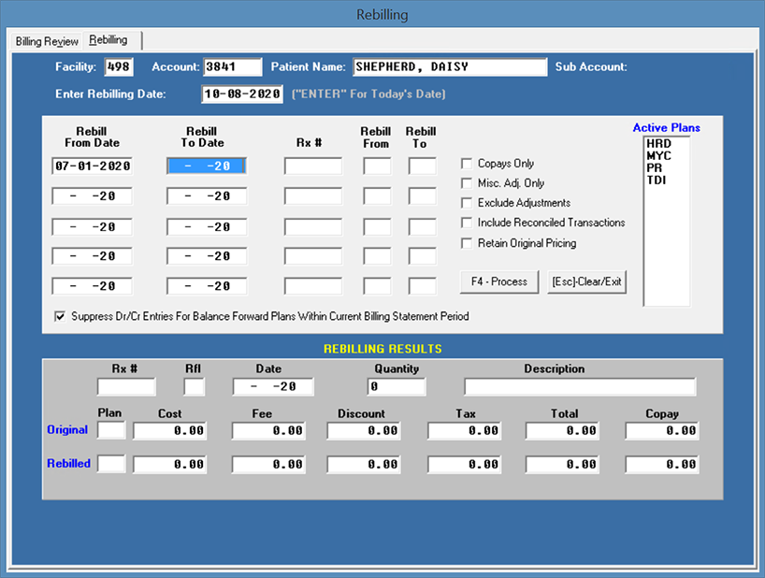Image resolution: width=765 pixels, height=578 pixels.
Task: Check the Misc. Adj. Only option
Action: coord(468,183)
